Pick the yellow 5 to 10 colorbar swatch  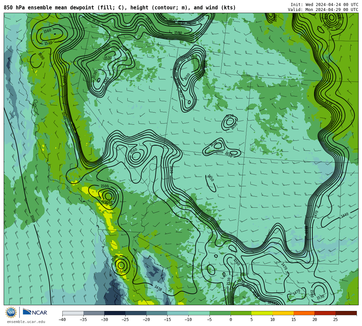click(x=262, y=313)
